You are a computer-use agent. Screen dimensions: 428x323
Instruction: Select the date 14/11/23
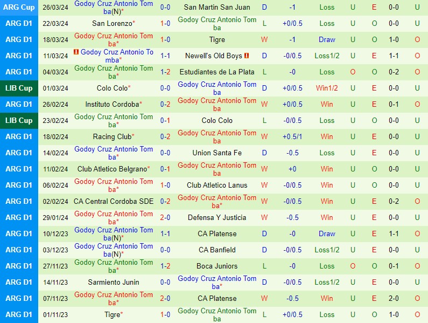(55, 282)
